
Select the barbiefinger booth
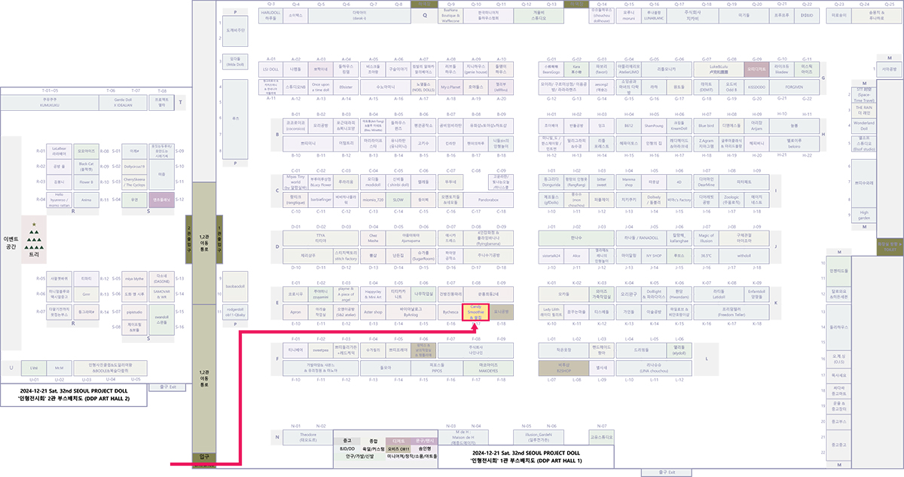321,200
